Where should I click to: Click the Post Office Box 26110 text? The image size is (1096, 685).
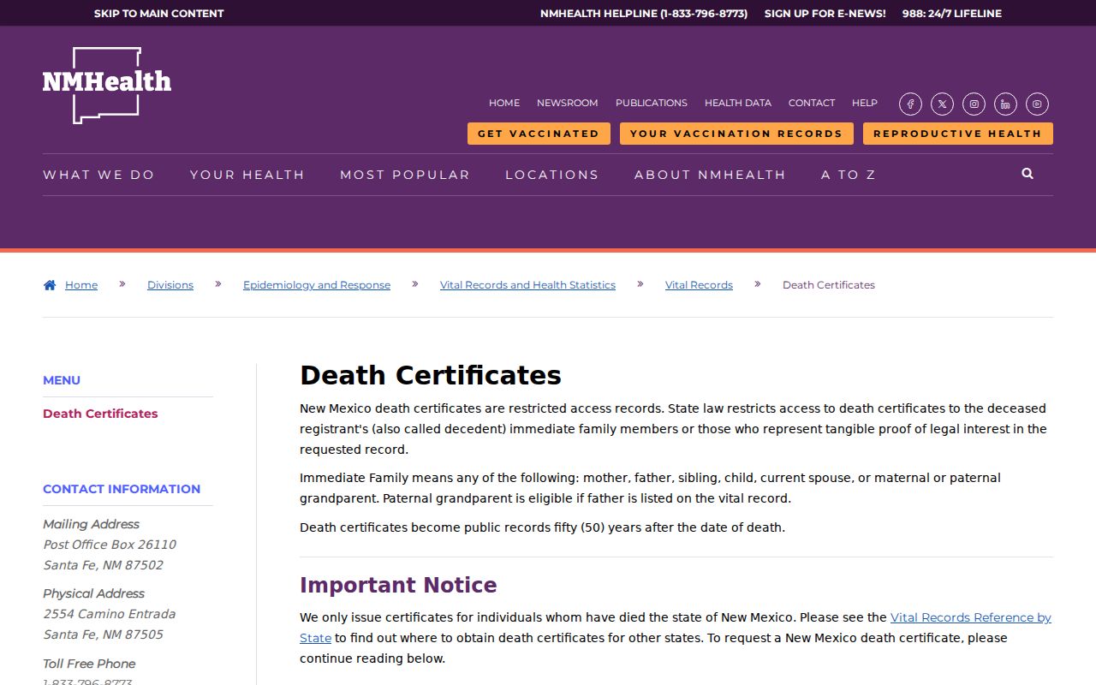[110, 545]
